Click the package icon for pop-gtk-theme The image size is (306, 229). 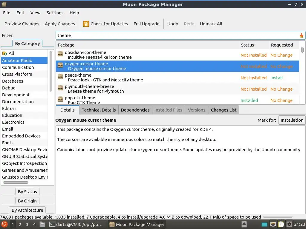click(60, 99)
